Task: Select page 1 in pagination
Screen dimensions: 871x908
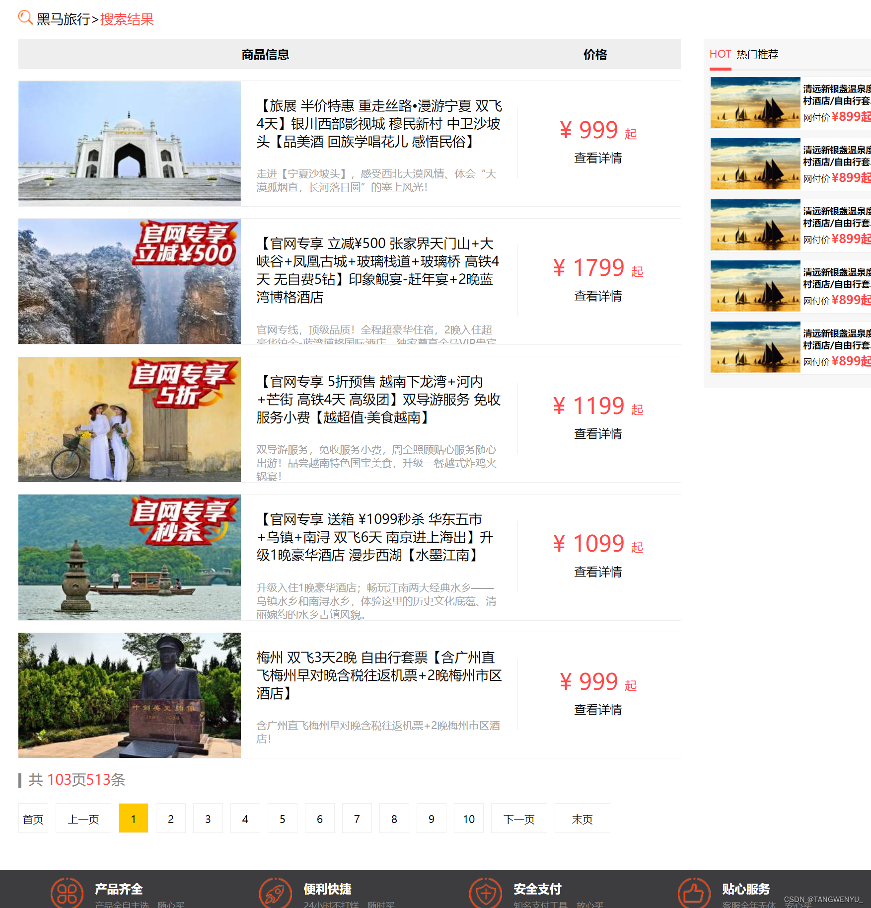Action: click(x=134, y=819)
